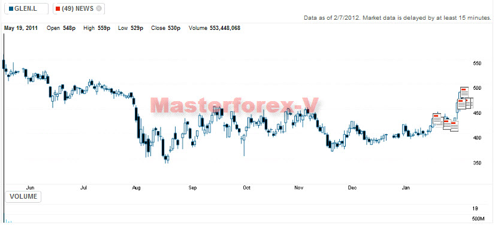Select the GLEN.L symbol tab
The width and height of the screenshot is (495, 225).
click(26, 9)
